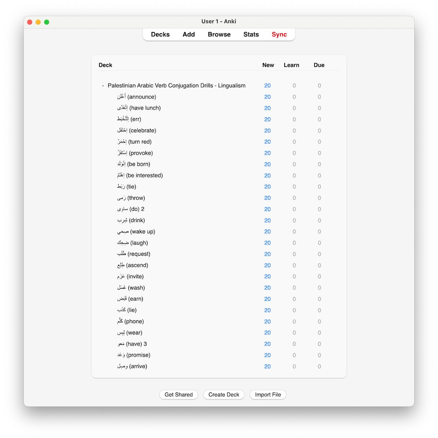
Task: Click Add in the top toolbar
Action: [189, 35]
